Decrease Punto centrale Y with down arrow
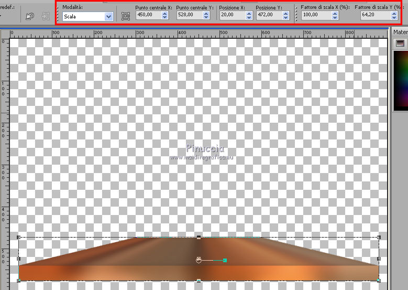The image size is (408, 290). pos(206,17)
